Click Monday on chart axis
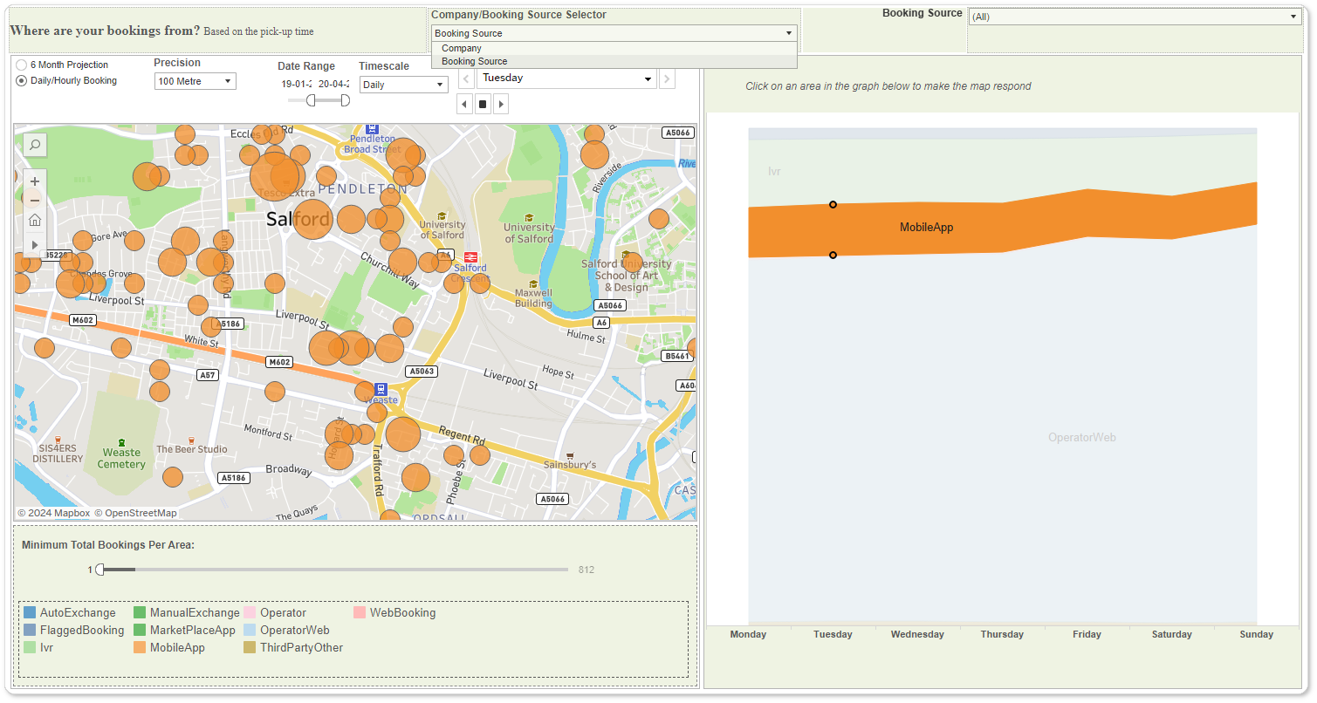Viewport: 1317px width, 703px height. click(x=748, y=635)
